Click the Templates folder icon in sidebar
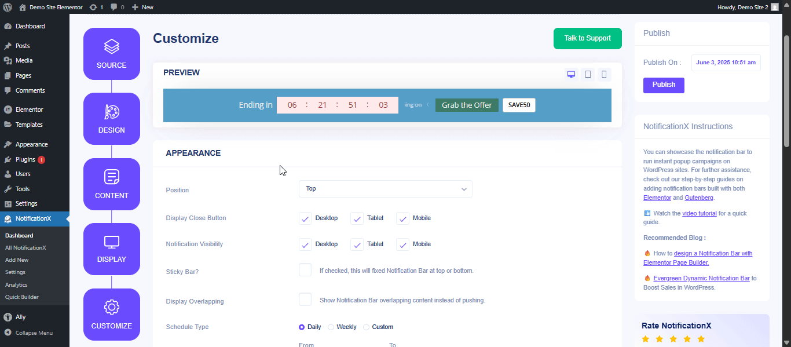Viewport: 791px width, 347px height. (x=8, y=125)
